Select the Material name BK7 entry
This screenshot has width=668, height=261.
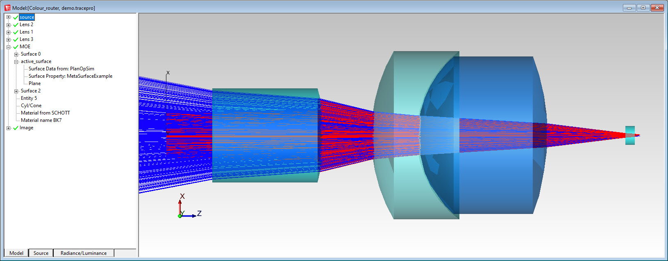[x=41, y=120]
